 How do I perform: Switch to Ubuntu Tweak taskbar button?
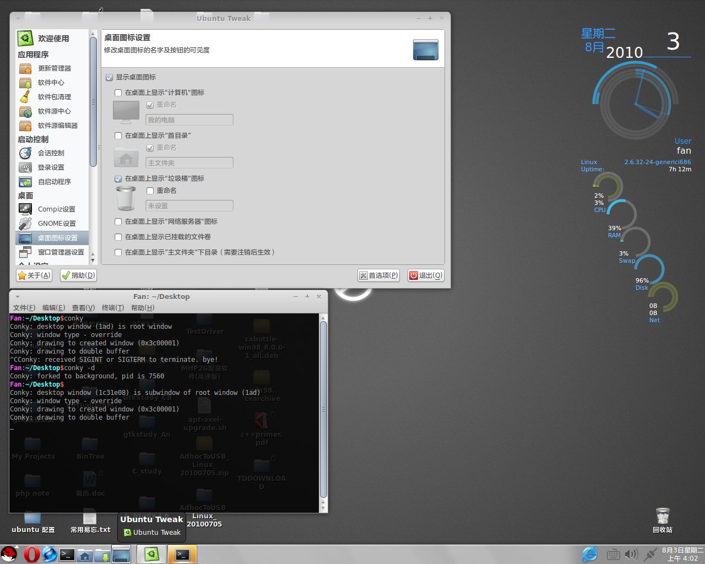click(151, 554)
